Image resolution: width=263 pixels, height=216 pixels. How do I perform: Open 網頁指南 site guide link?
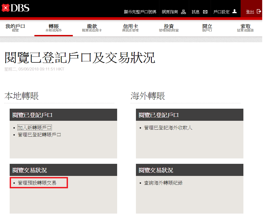click(x=170, y=12)
